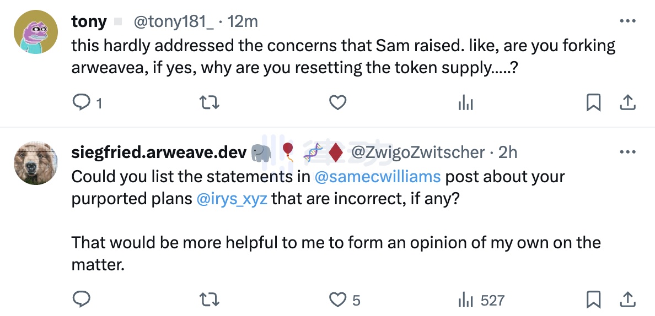Open the @tony181_ handle

pos(173,21)
